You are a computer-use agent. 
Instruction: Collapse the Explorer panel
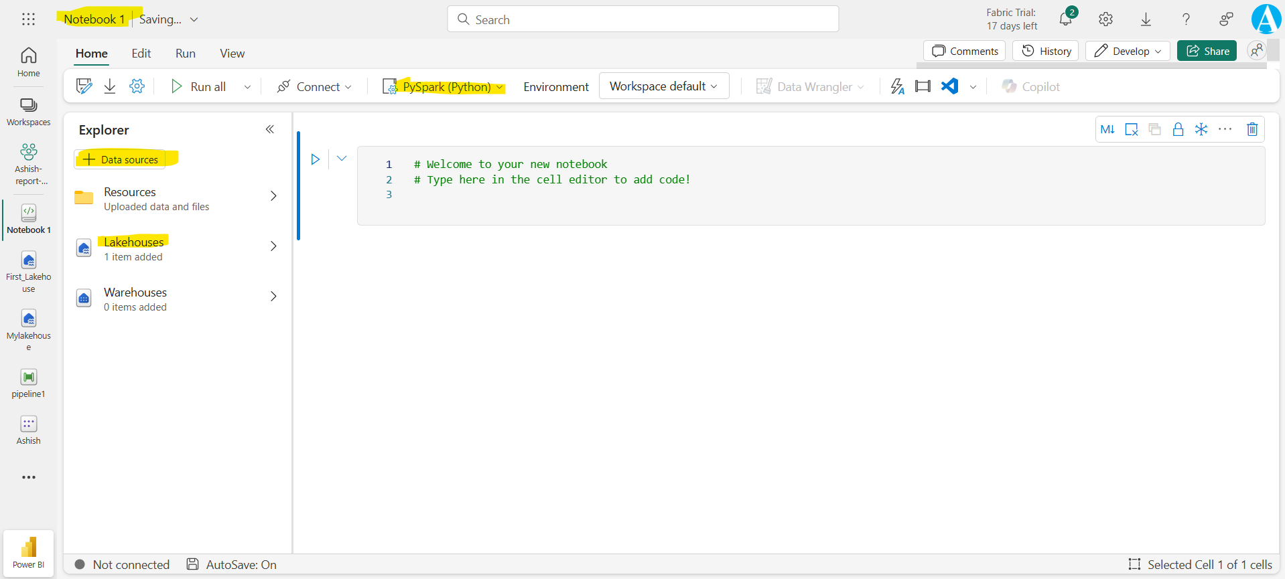tap(270, 129)
